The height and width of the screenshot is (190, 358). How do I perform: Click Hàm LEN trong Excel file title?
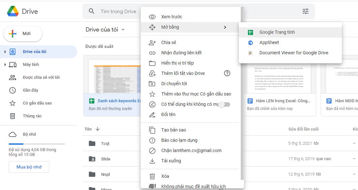[283, 101]
